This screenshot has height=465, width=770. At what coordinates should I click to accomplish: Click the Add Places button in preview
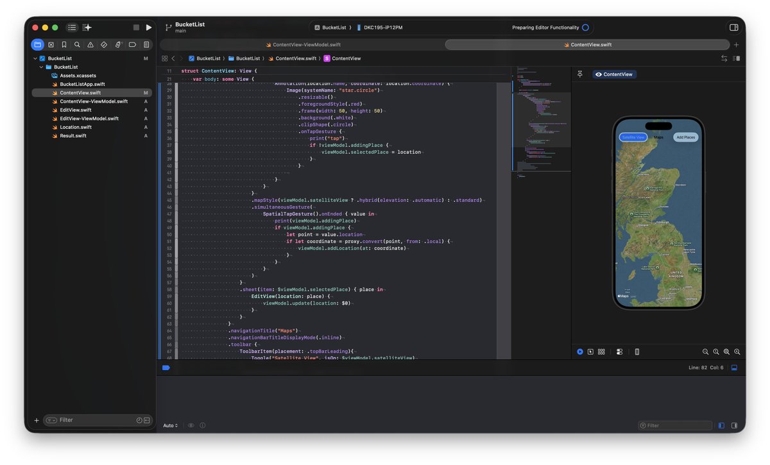(686, 137)
